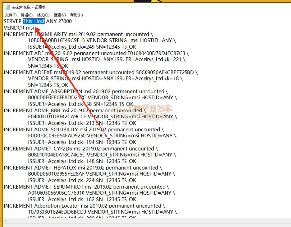Click text 'ck=18' on VENDOR_STRING line
Screen dimensions: 291x227
point(171,79)
